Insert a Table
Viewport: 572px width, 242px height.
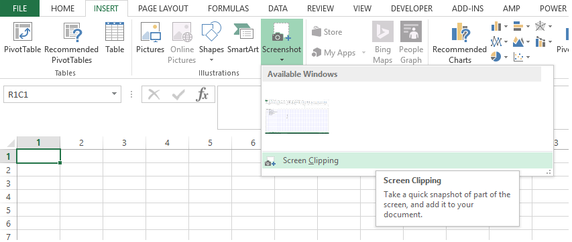tap(115, 38)
